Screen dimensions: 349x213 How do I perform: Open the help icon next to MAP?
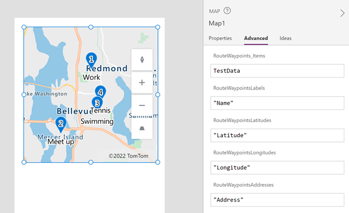227,10
